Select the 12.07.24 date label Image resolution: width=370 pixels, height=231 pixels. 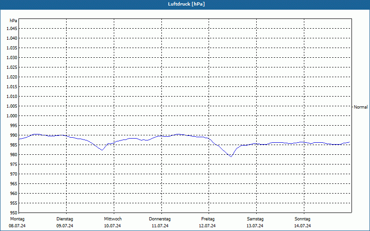point(207,226)
